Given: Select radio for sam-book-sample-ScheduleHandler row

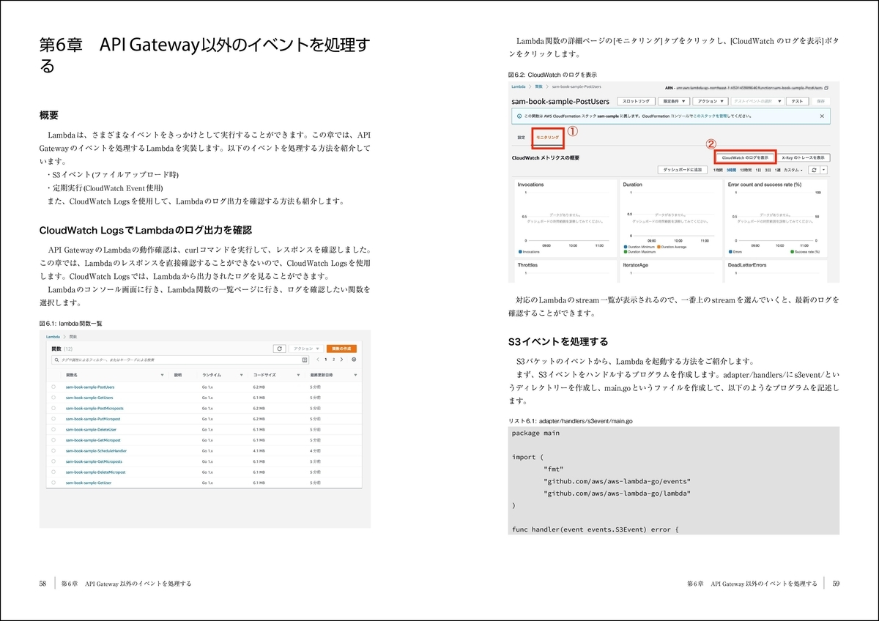Looking at the screenshot, I should 53,450.
